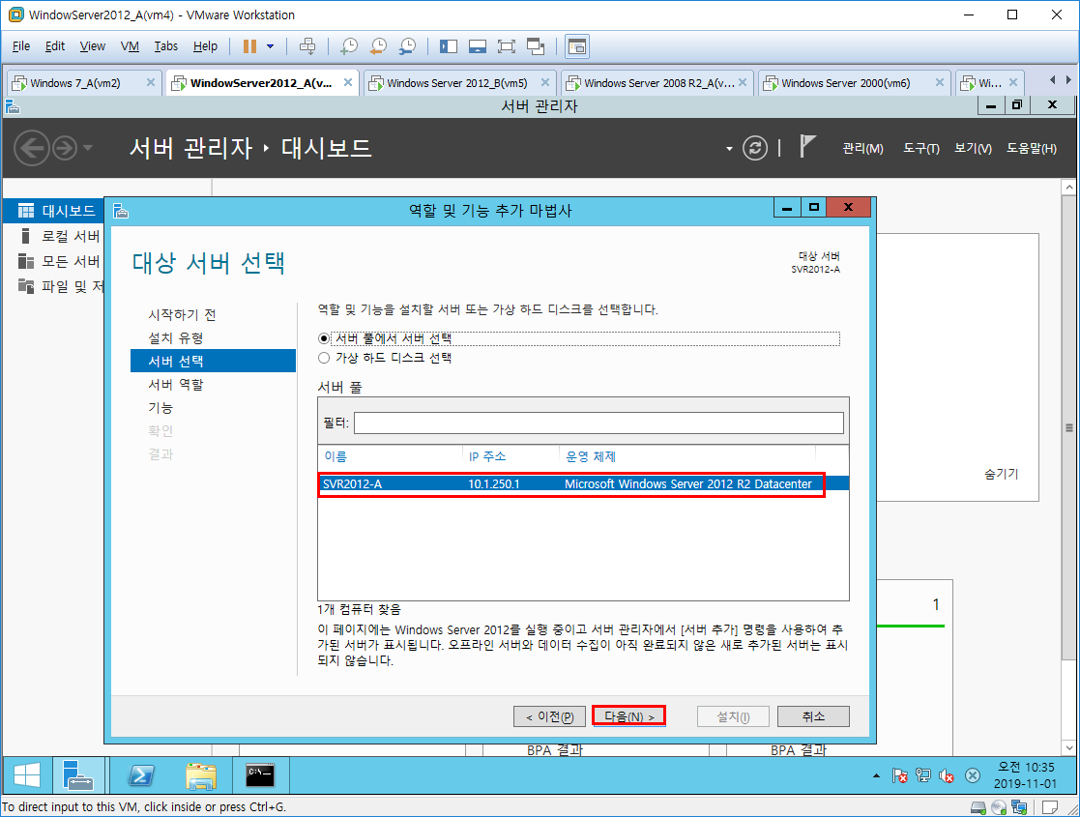The image size is (1080, 817).
Task: Enter full screen mode icon
Action: click(507, 46)
